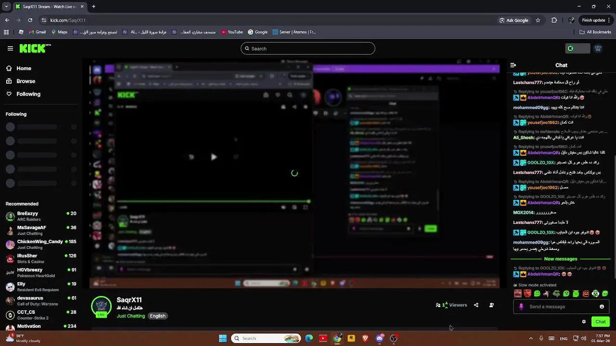This screenshot has width=616, height=346.
Task: Click the Ask Google button
Action: pos(514,20)
